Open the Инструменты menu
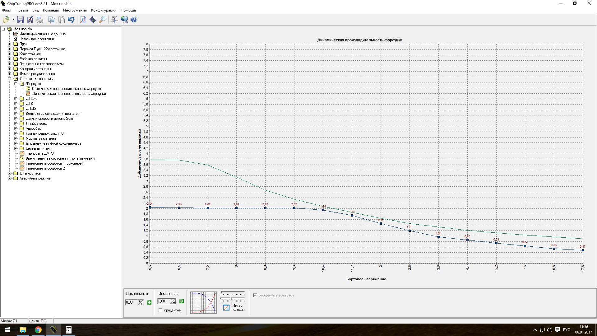 click(75, 10)
